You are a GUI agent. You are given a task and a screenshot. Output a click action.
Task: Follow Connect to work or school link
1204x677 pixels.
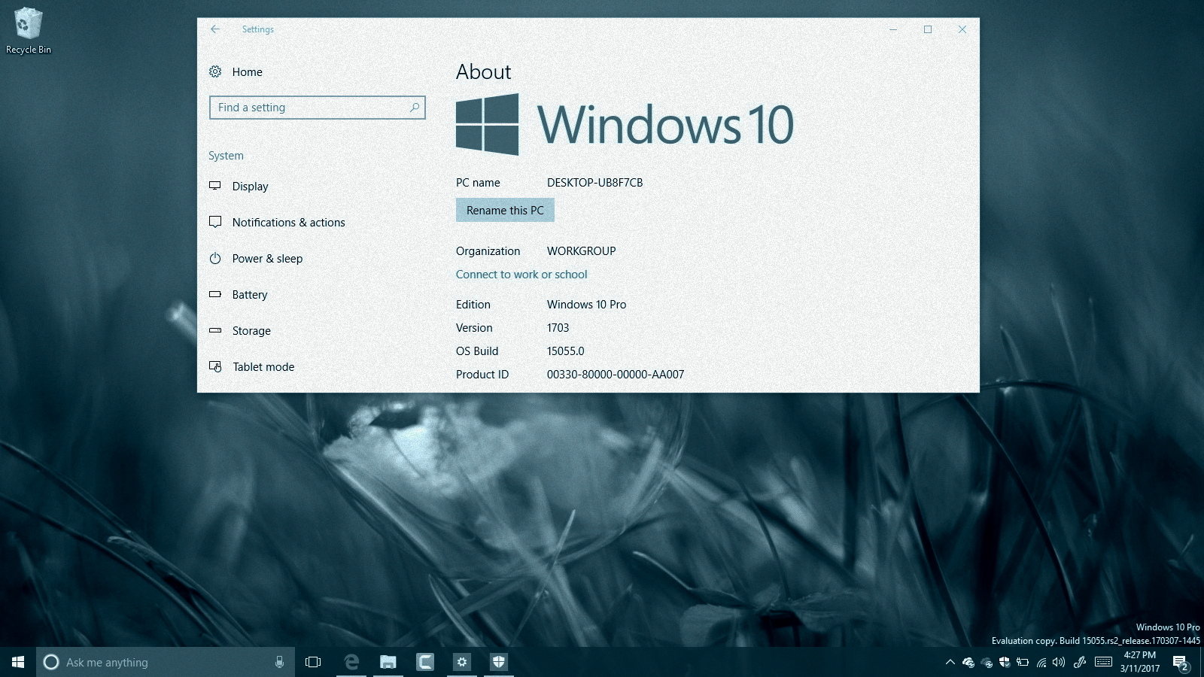pyautogui.click(x=521, y=275)
